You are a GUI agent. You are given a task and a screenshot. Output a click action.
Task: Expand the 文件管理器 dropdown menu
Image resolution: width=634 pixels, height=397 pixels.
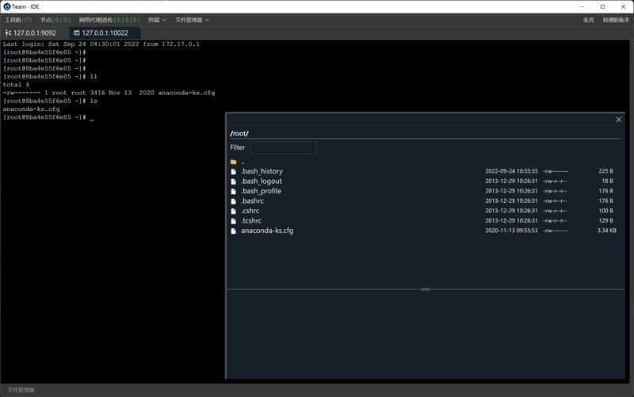pos(192,20)
